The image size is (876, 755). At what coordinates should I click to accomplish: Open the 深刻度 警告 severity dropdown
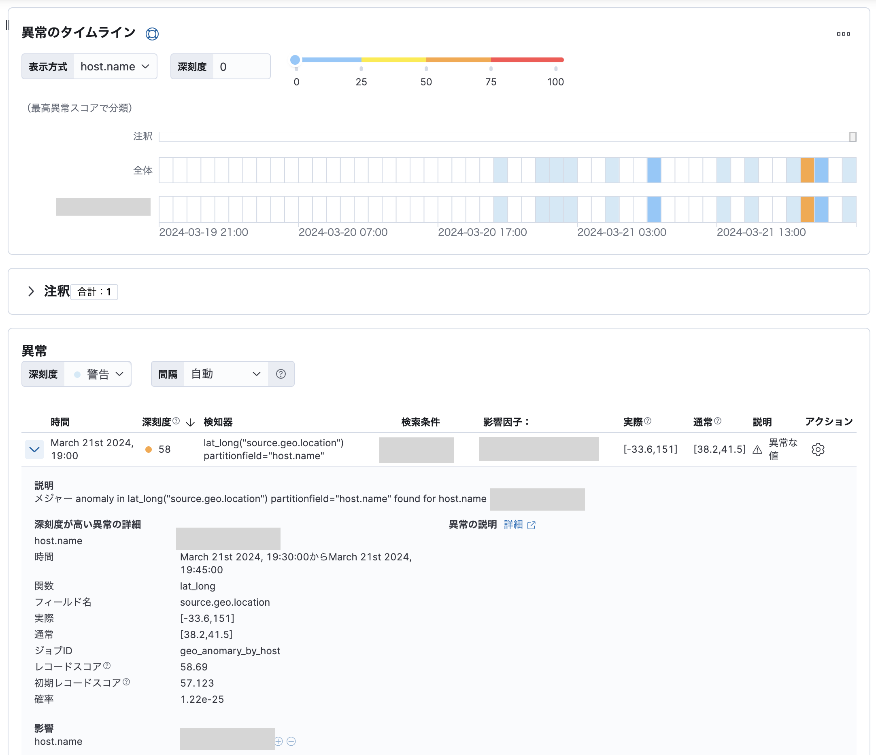click(98, 374)
